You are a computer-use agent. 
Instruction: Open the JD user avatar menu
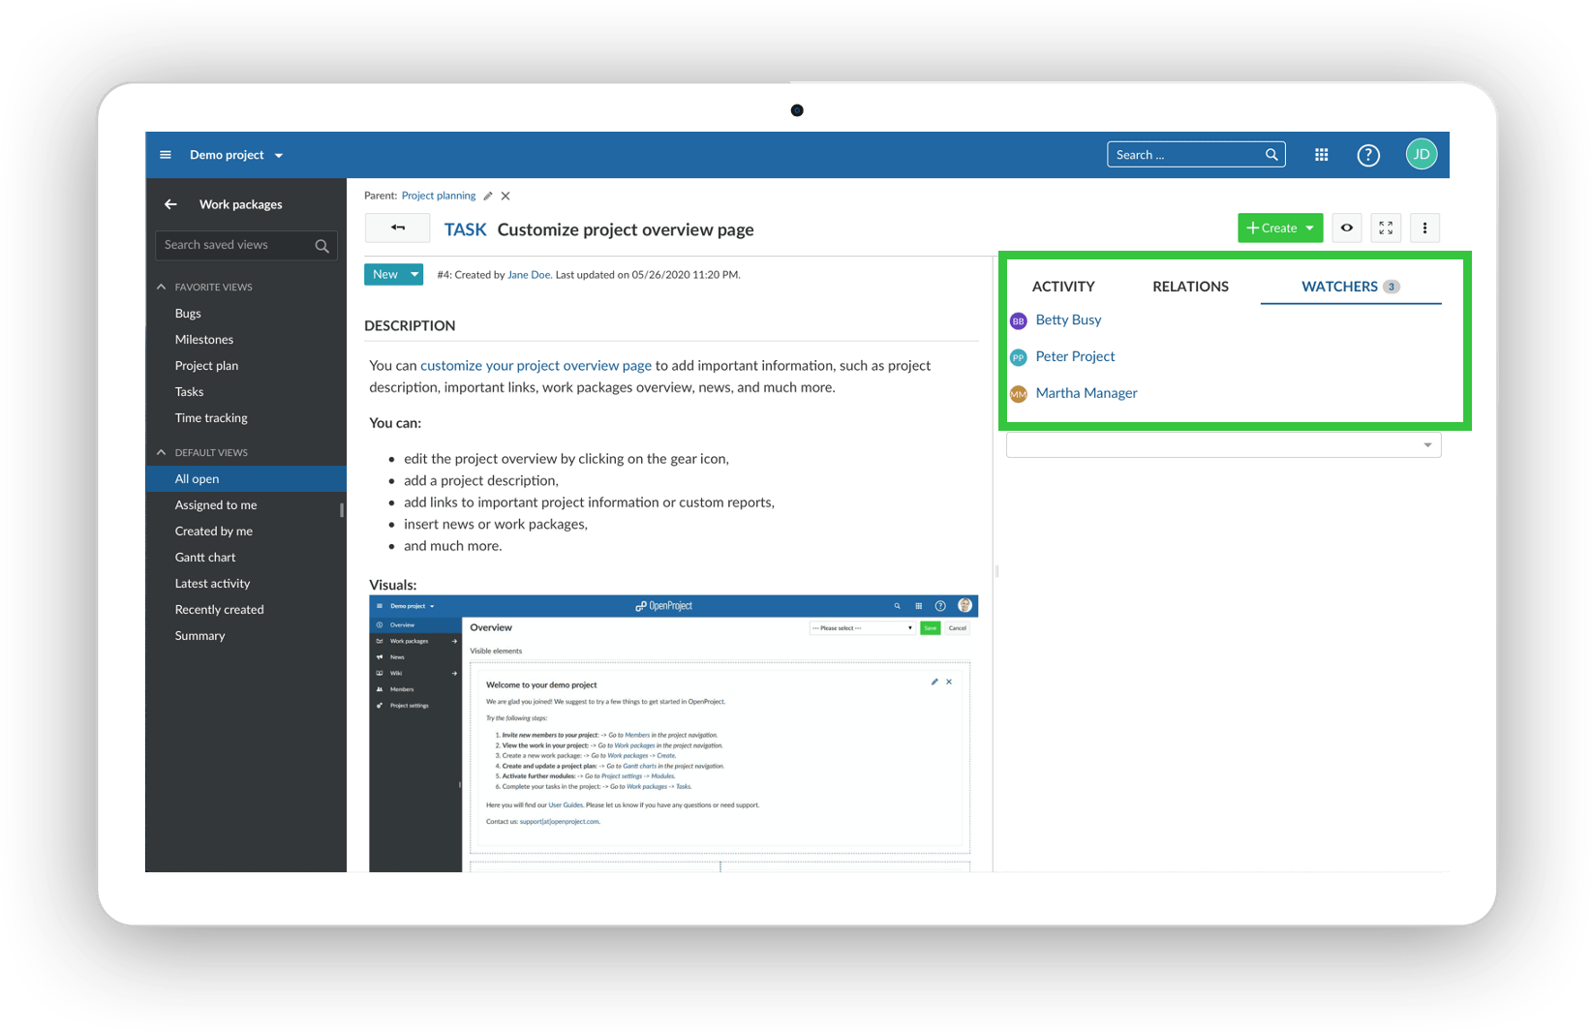click(x=1421, y=155)
